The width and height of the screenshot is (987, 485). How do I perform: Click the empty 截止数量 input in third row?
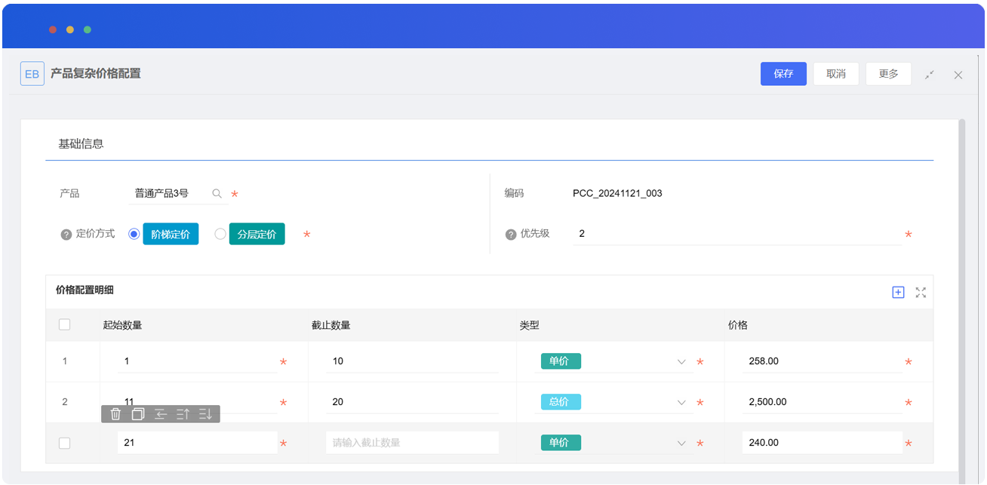pos(411,443)
